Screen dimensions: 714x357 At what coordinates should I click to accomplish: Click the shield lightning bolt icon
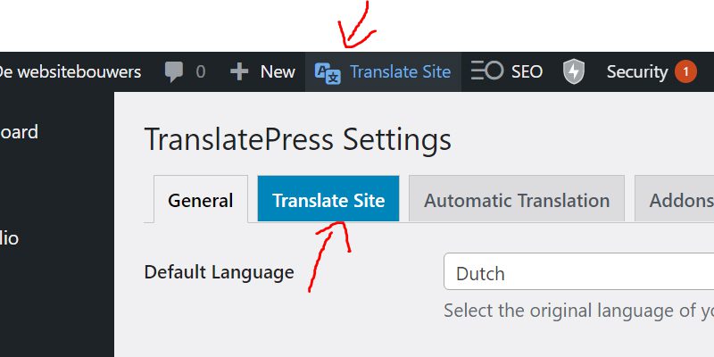click(x=574, y=72)
